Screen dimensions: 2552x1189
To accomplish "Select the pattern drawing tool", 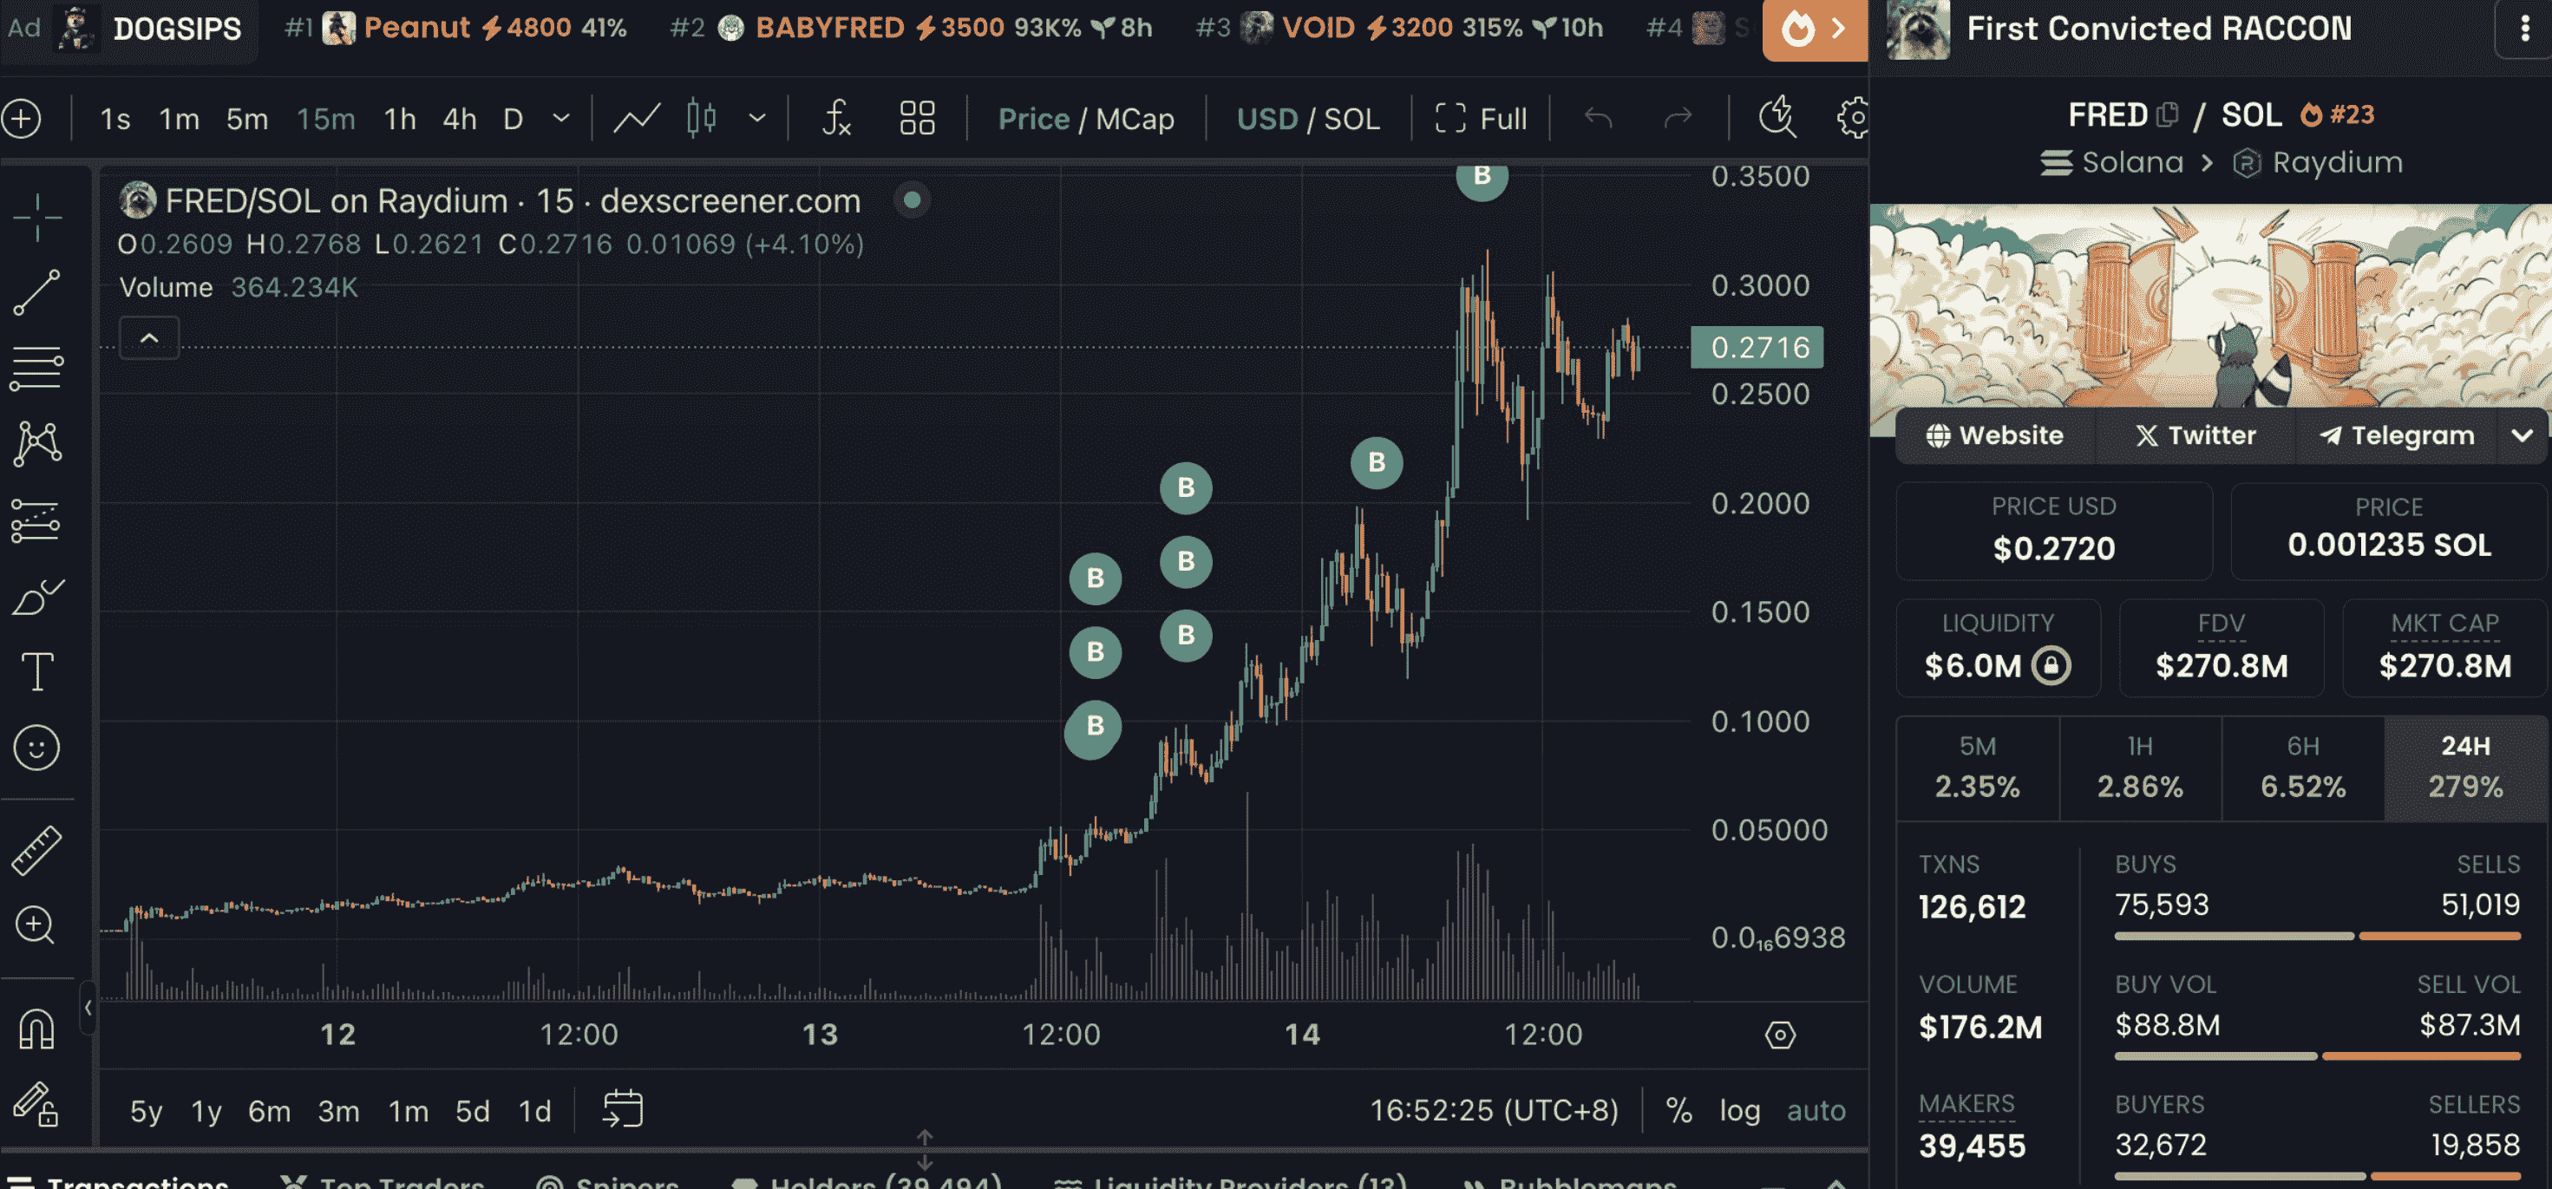I will coord(37,444).
